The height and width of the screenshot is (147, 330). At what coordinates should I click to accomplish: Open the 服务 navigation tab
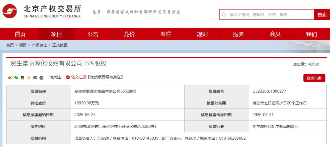238,34
